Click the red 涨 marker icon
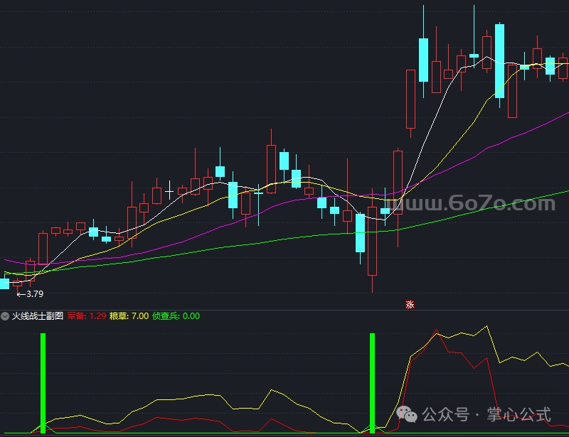This screenshot has width=569, height=437. tap(410, 305)
